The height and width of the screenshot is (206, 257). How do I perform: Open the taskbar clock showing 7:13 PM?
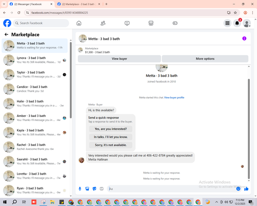point(240,202)
